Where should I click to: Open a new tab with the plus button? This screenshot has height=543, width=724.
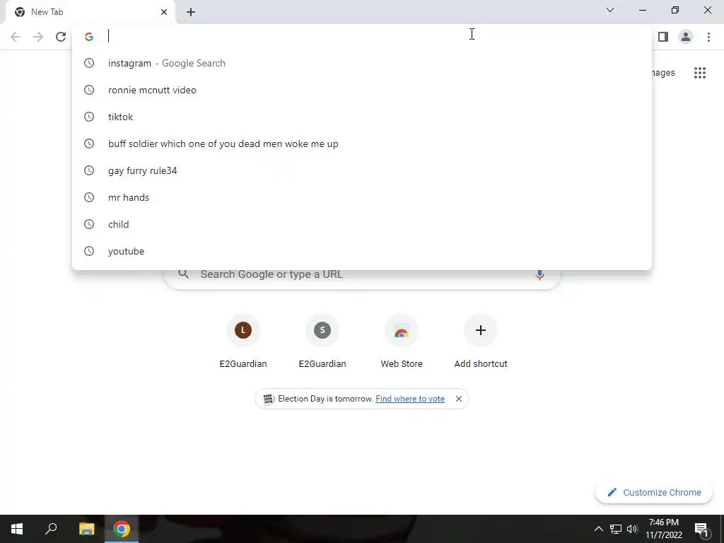(191, 12)
